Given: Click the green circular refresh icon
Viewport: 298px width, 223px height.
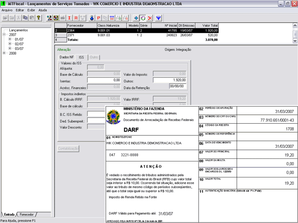Looking at the screenshot, I should coord(143,18).
